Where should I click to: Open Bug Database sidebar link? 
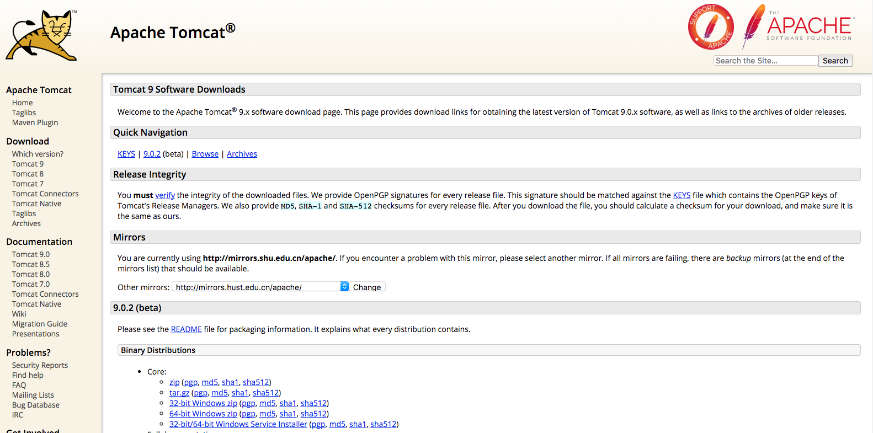tap(36, 405)
